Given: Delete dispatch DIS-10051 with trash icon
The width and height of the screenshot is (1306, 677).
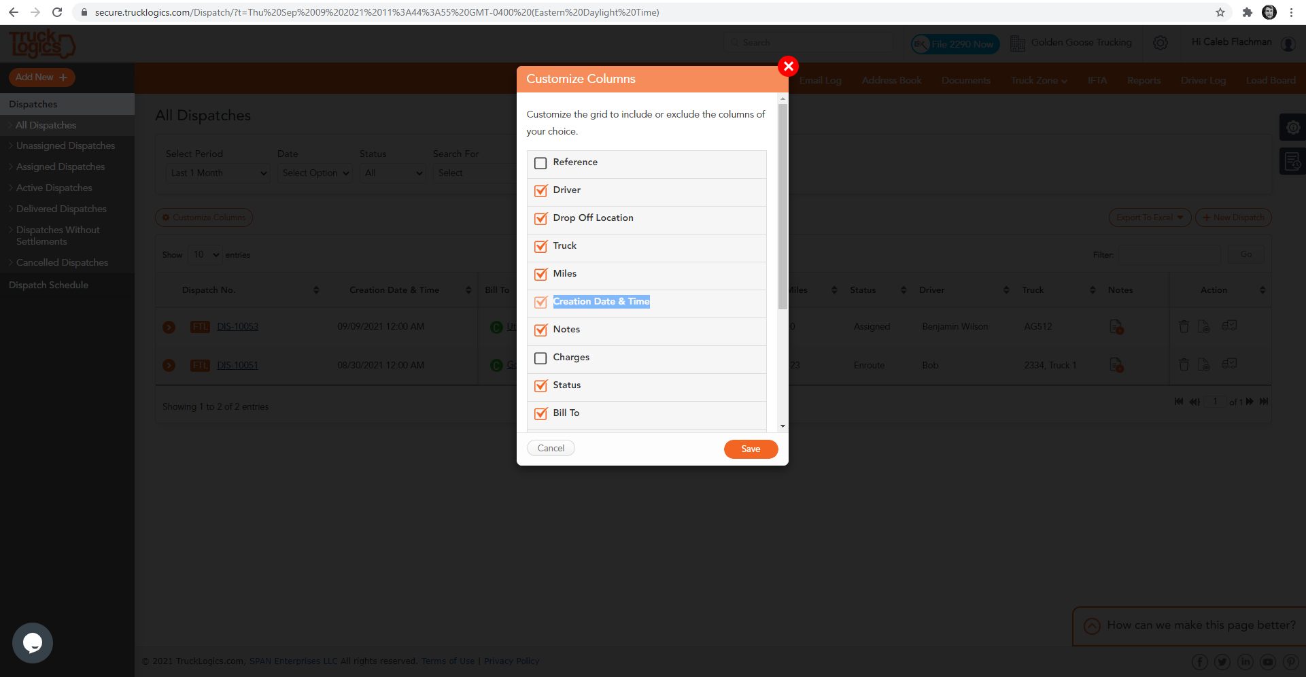Looking at the screenshot, I should [1184, 364].
